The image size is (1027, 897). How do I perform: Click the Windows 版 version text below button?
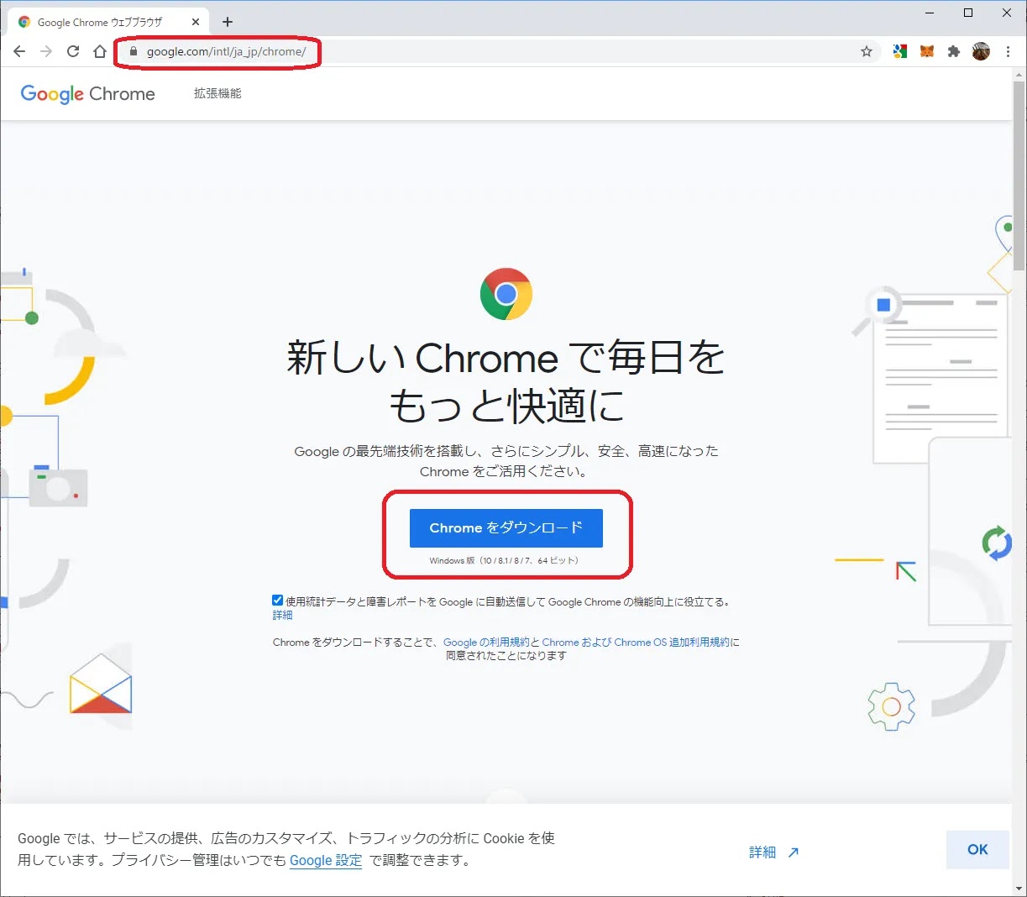tap(504, 560)
